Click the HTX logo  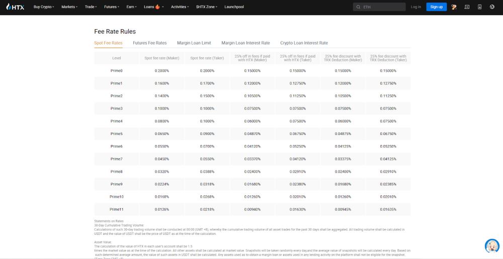[x=15, y=7]
